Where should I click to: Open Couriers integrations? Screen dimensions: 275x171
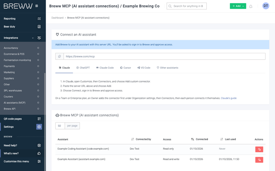[x=8, y=97]
